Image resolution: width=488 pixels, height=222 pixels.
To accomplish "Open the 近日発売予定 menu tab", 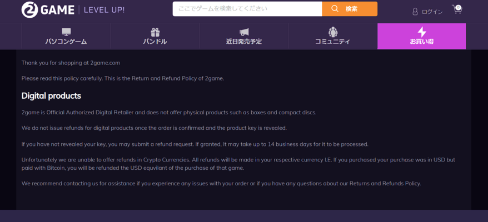I will click(x=244, y=37).
